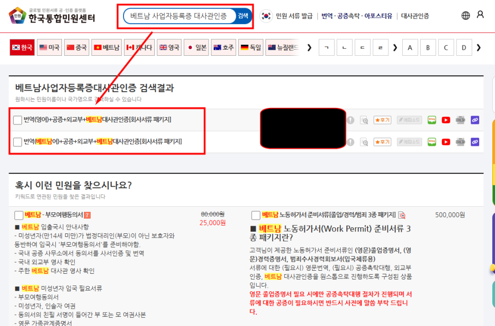This screenshot has width=495, height=326.
Task: Open the 베트남 - 부모여행동의서 item
Action: pos(54,215)
